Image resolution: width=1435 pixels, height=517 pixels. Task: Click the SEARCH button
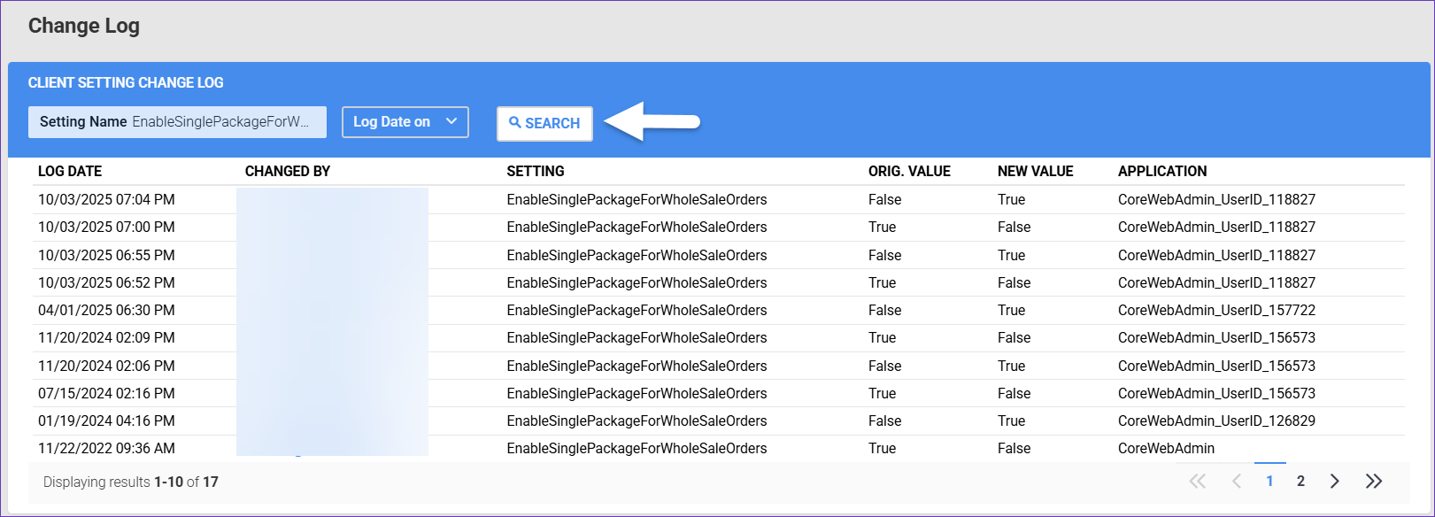click(544, 123)
